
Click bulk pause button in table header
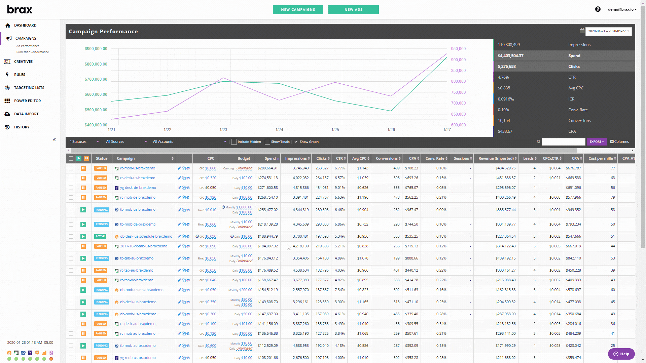click(x=86, y=158)
